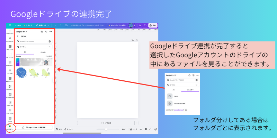Open three-dot menu in the left Google Drive panel
The width and height of the screenshot is (277, 138).
tap(51, 32)
